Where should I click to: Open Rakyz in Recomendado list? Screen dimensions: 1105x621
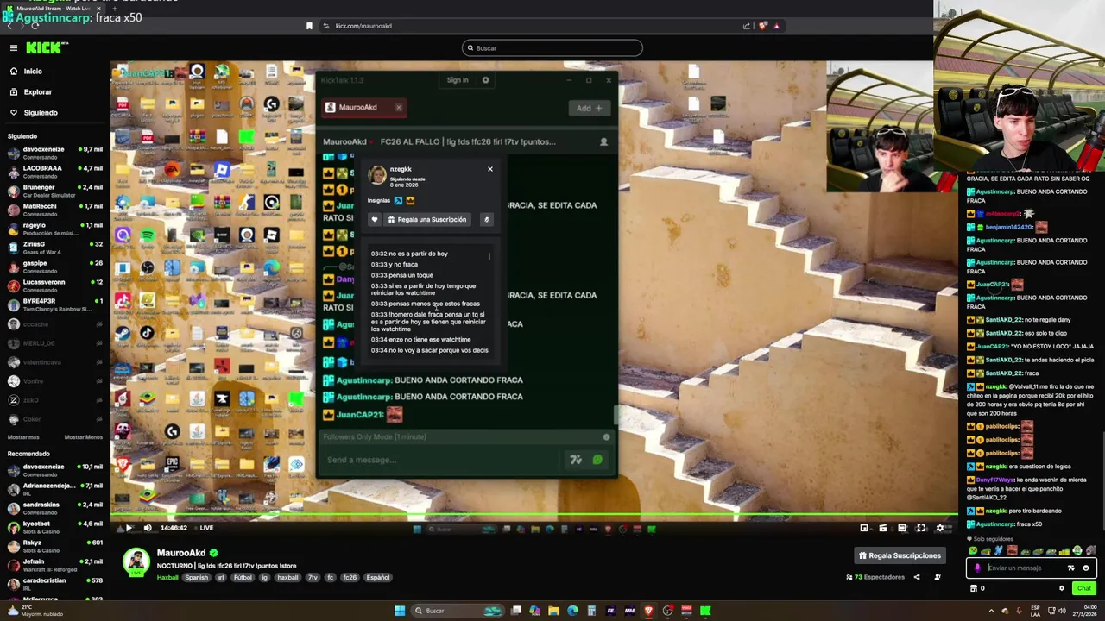point(54,546)
